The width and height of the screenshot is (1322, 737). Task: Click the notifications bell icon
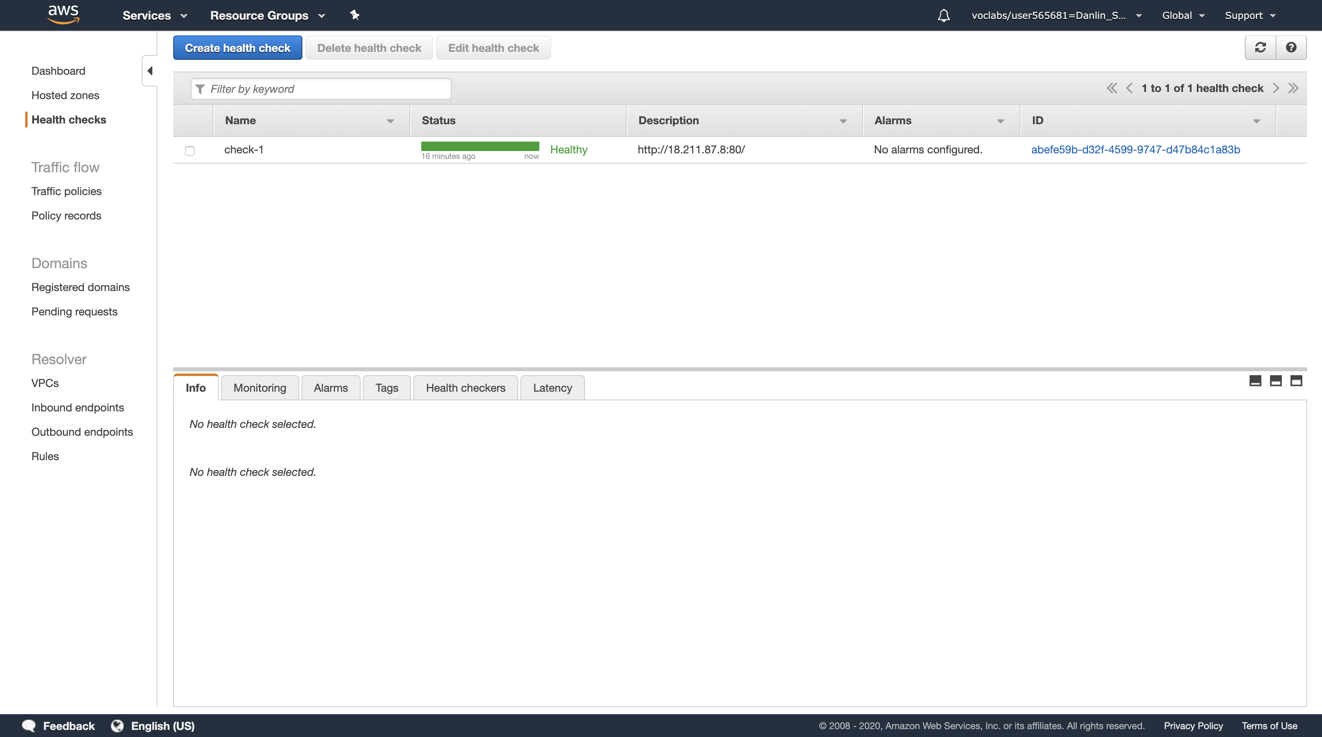pos(943,15)
